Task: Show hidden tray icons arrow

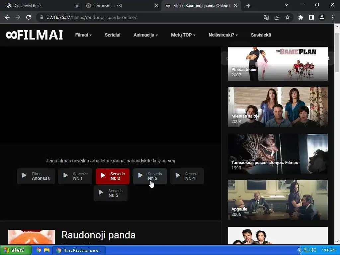Action: point(300,250)
